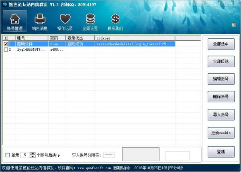Open 全局设置 coin stack icon

pyautogui.click(x=90, y=21)
